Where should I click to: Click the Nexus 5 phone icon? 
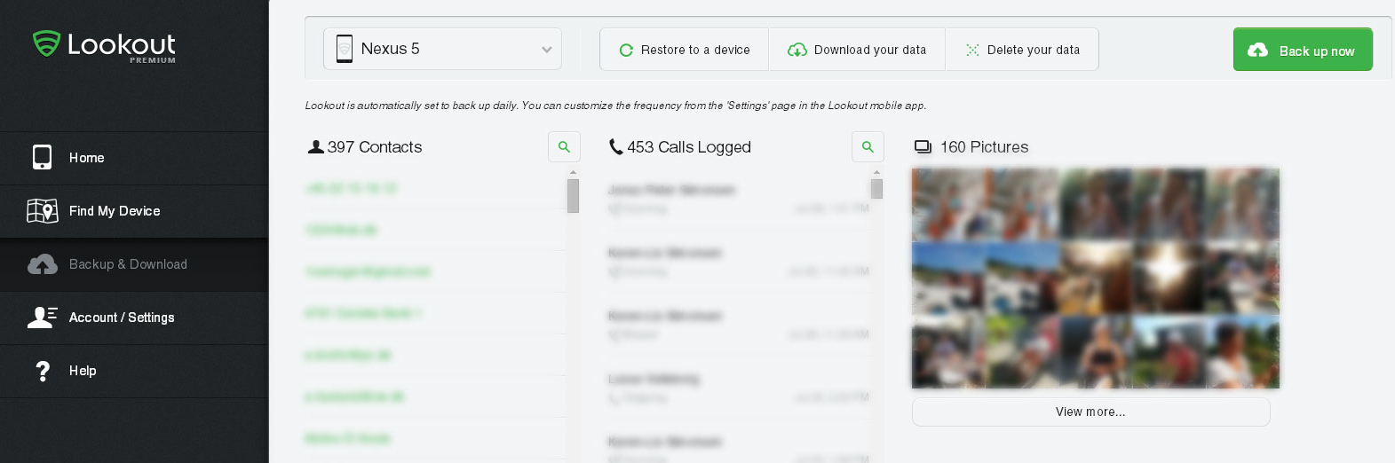(x=345, y=49)
